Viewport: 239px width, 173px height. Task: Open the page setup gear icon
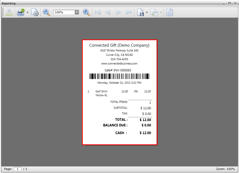click(35, 12)
